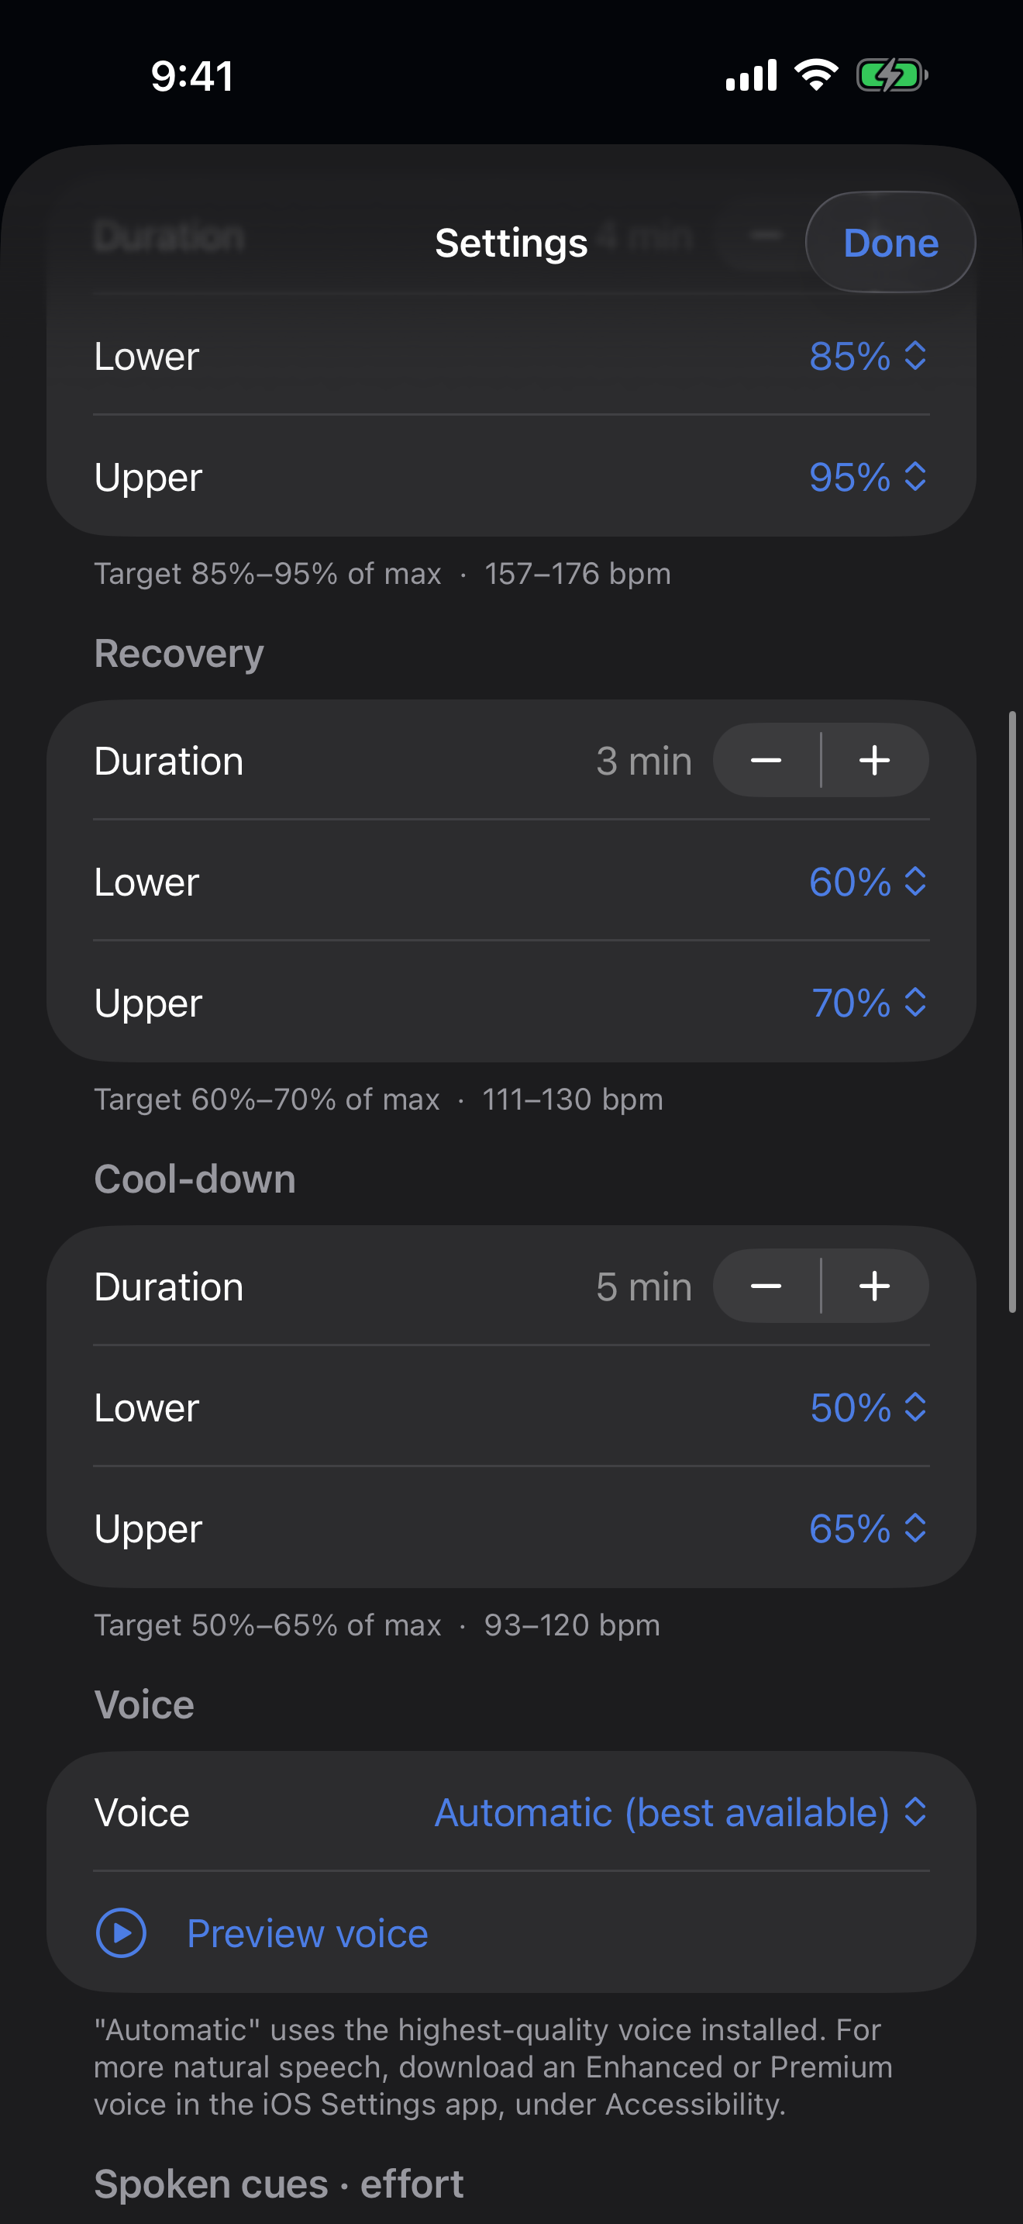The height and width of the screenshot is (2224, 1023).
Task: Increase Recovery duration with plus icon
Action: pos(875,760)
